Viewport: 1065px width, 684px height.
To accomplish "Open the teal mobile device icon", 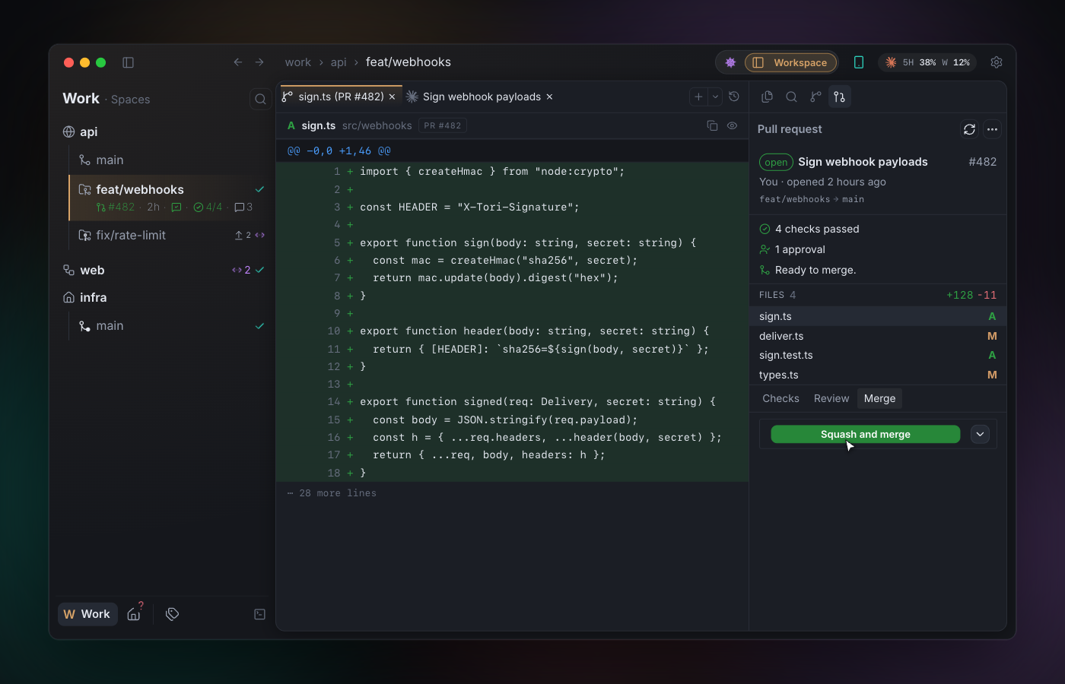I will coord(859,62).
